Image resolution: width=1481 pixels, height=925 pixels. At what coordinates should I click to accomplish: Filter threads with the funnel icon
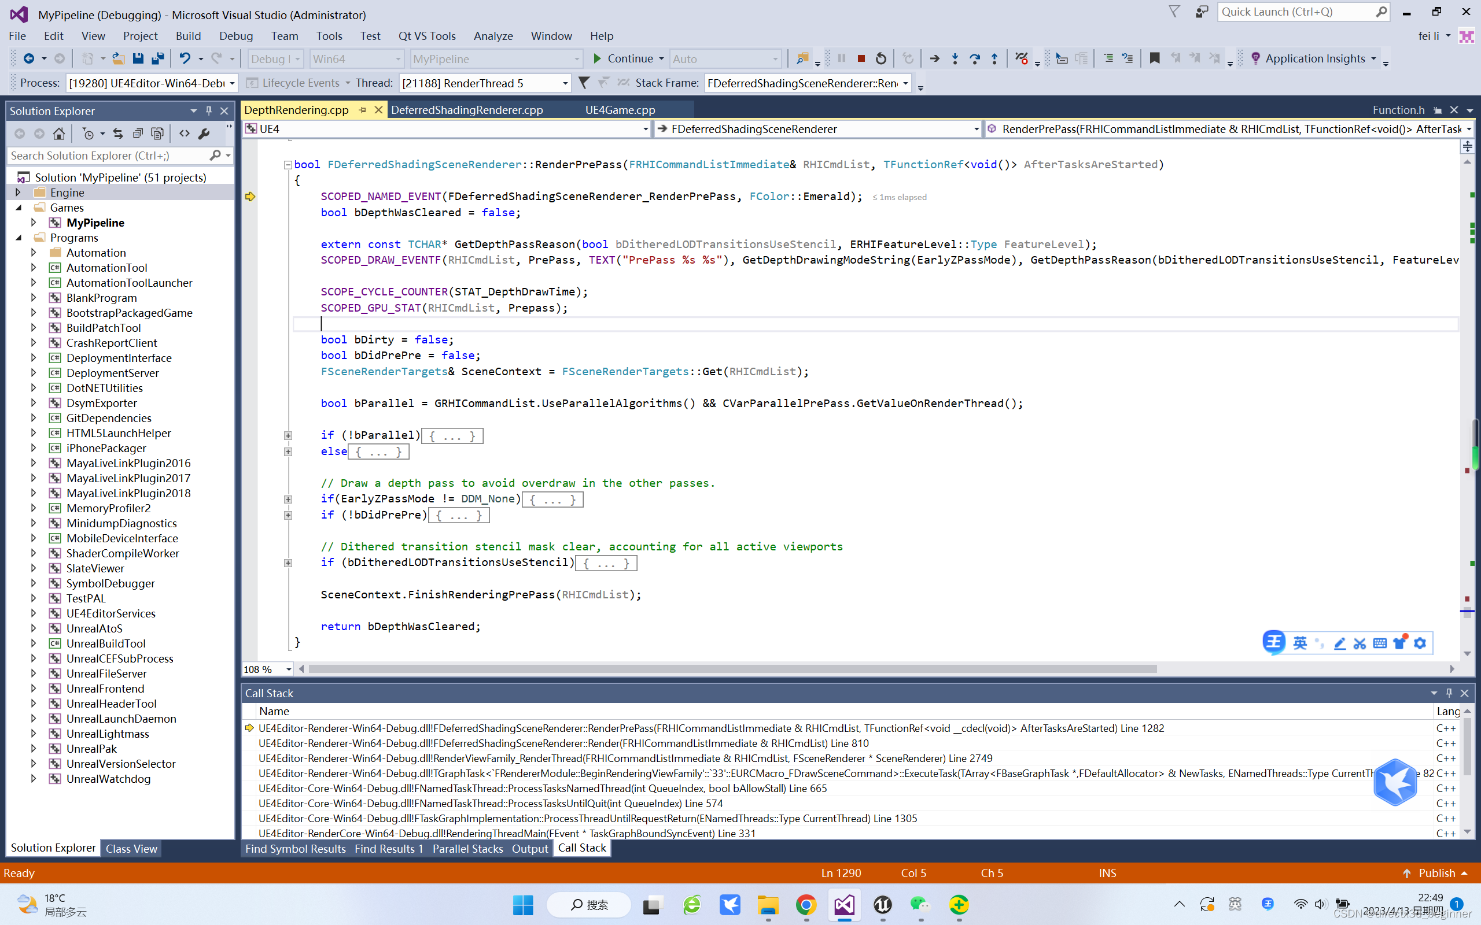coord(584,83)
